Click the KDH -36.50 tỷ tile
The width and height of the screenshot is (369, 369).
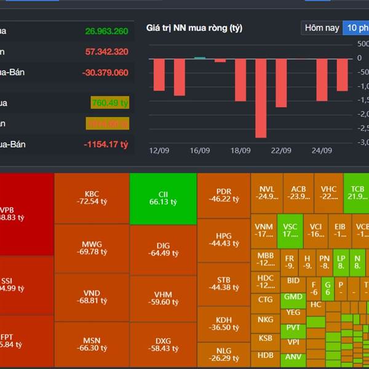pos(224,324)
